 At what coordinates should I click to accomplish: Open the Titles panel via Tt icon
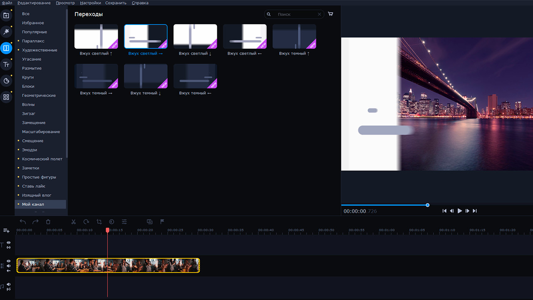point(6,65)
